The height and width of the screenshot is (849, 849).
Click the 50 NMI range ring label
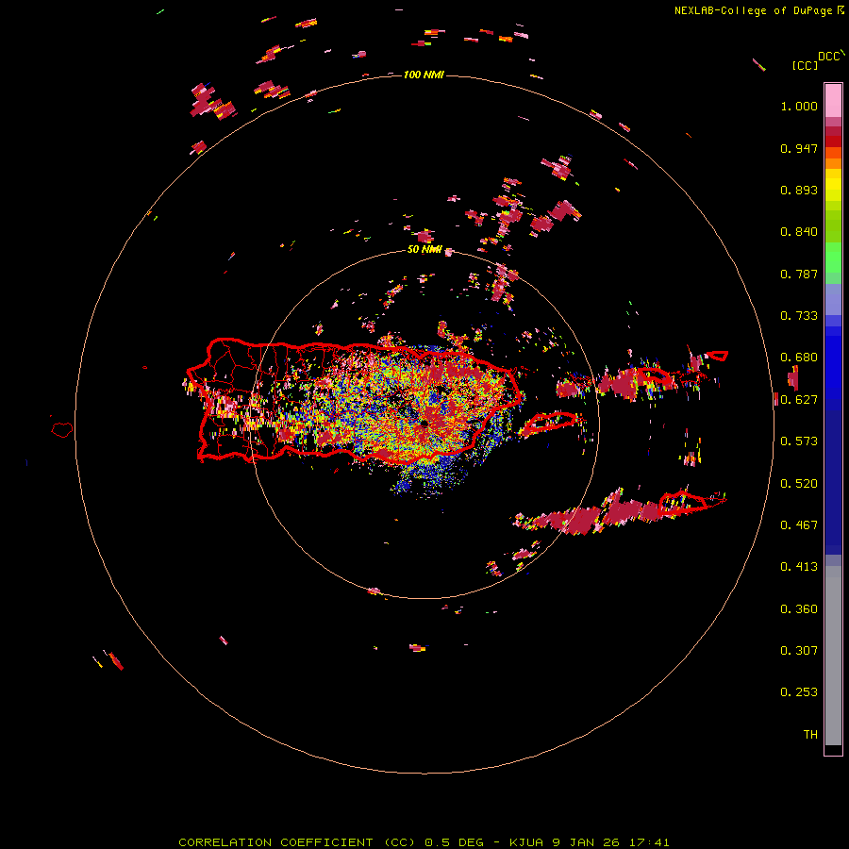click(x=424, y=250)
